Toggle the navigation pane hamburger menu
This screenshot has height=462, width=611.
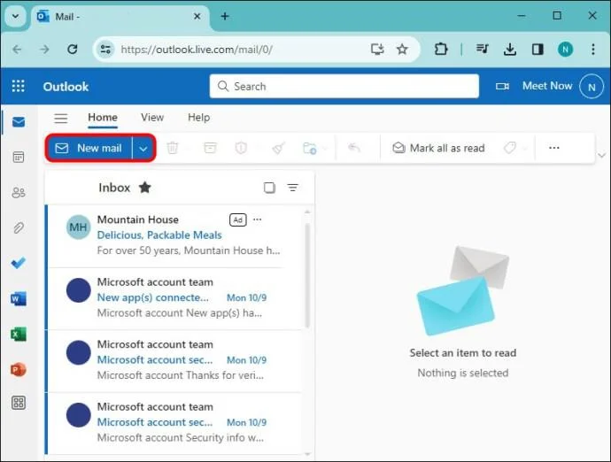click(x=61, y=118)
